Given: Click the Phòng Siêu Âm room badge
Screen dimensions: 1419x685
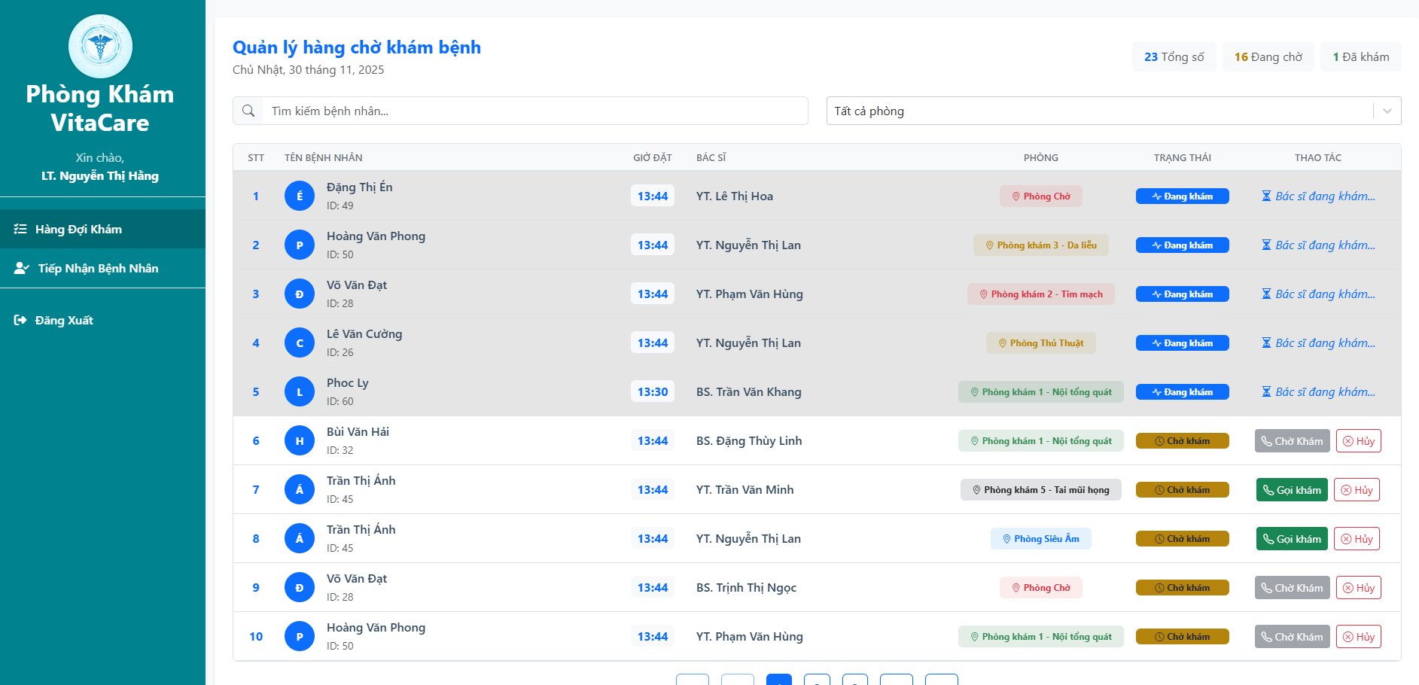Looking at the screenshot, I should click(x=1040, y=539).
